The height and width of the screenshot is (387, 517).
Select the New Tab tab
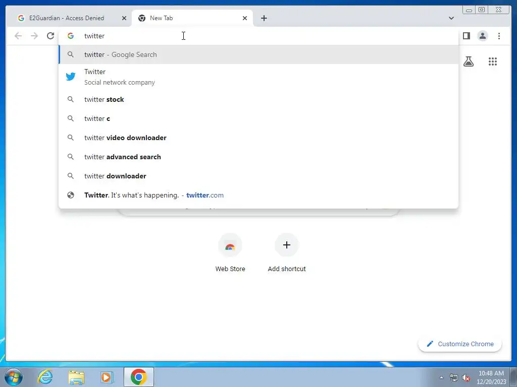tap(192, 18)
